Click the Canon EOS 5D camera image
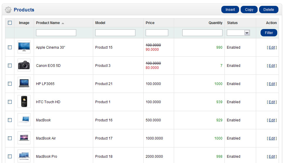 tap(24, 65)
